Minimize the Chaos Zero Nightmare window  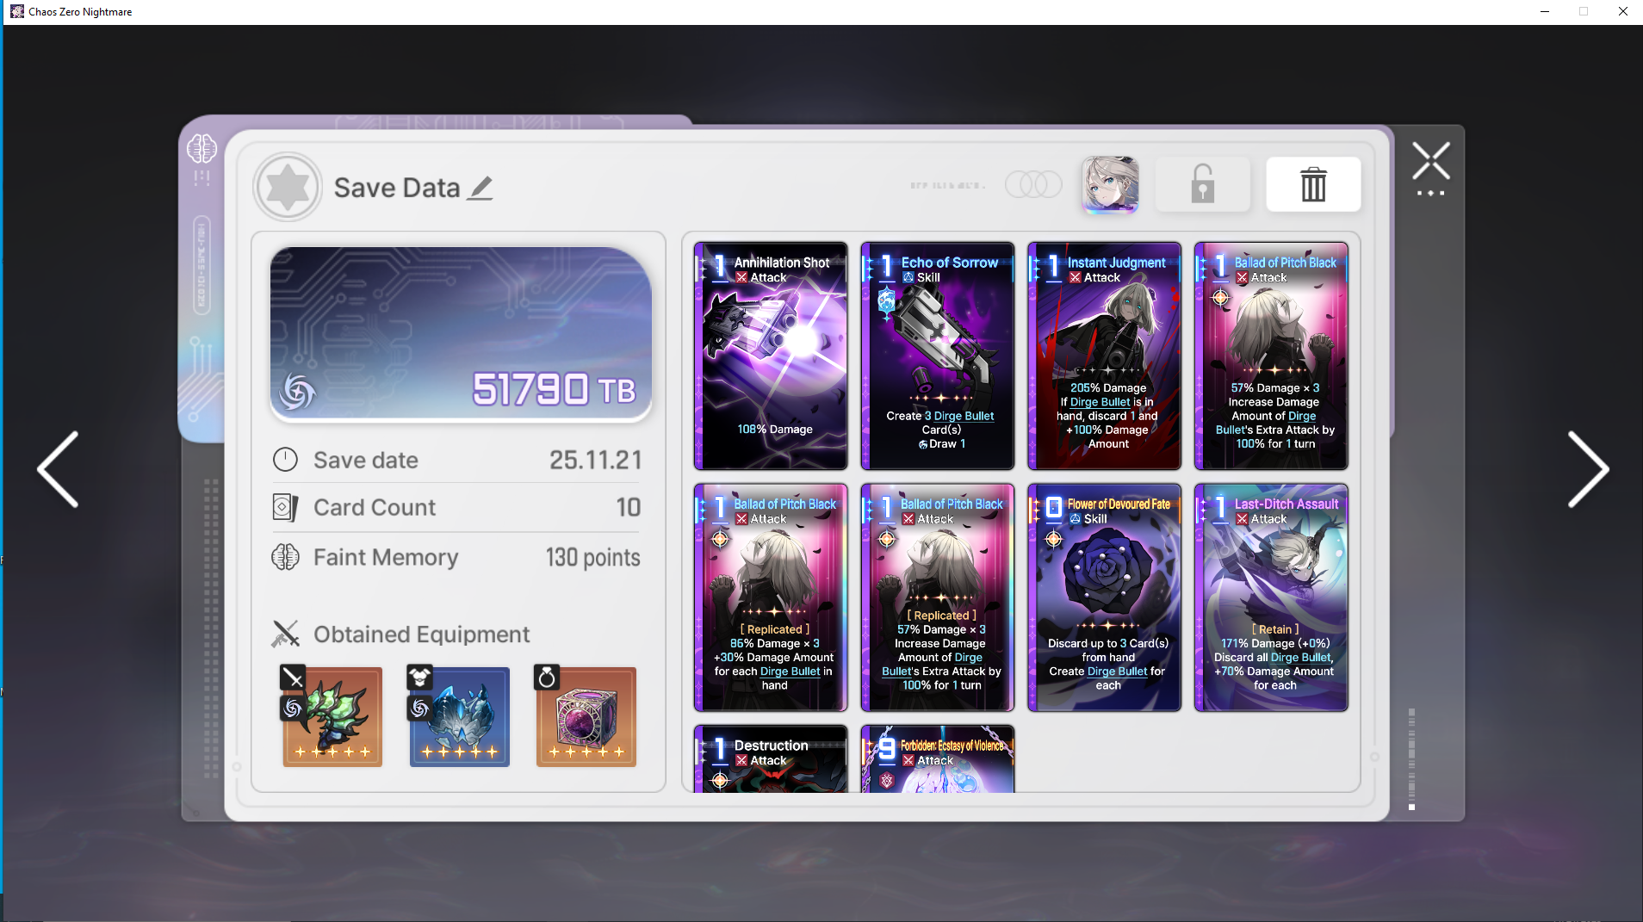coord(1544,11)
